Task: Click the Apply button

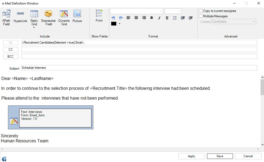Action: [x=191, y=156]
